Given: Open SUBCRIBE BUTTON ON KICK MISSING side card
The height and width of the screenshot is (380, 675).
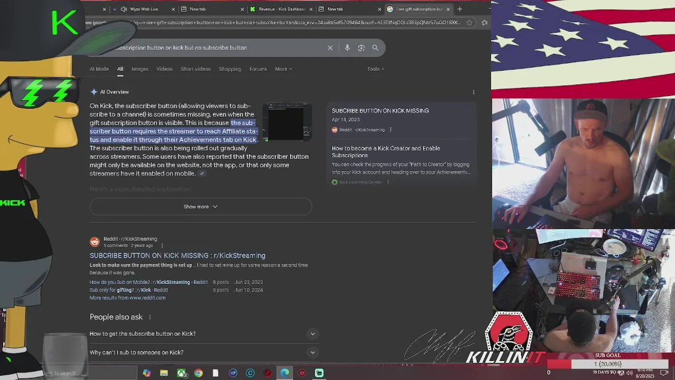Looking at the screenshot, I should 380,111.
